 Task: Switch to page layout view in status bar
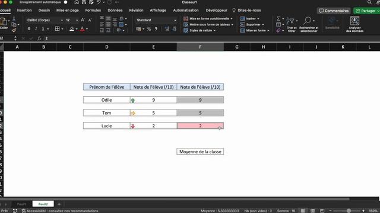(x=313, y=211)
